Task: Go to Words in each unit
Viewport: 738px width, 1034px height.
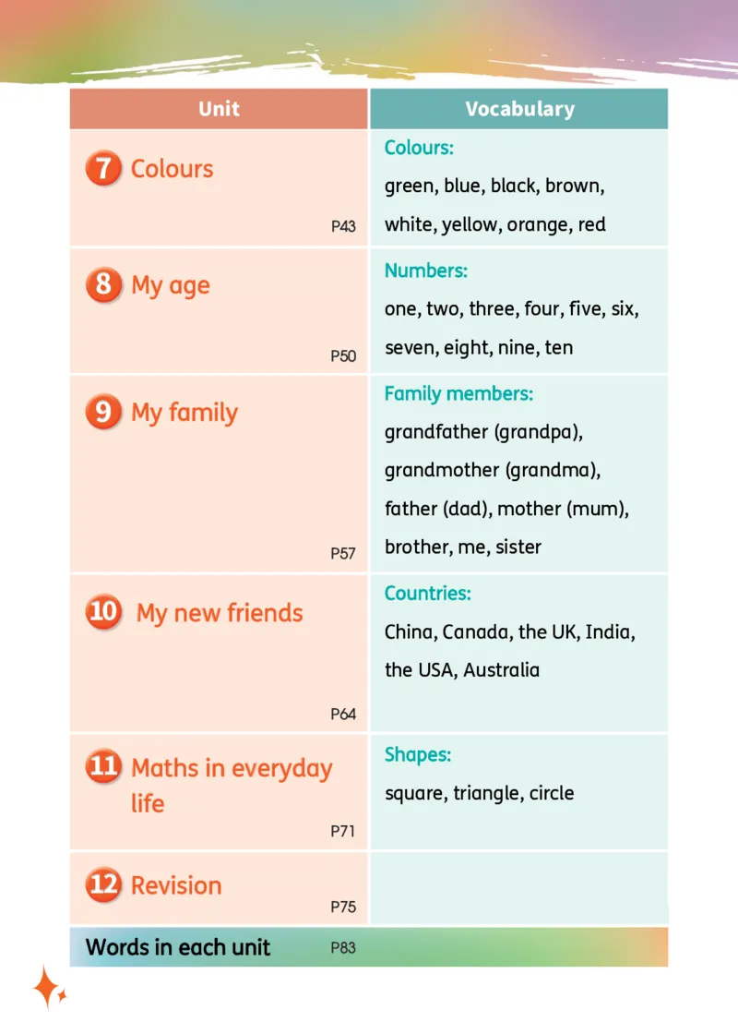Action: tap(178, 947)
